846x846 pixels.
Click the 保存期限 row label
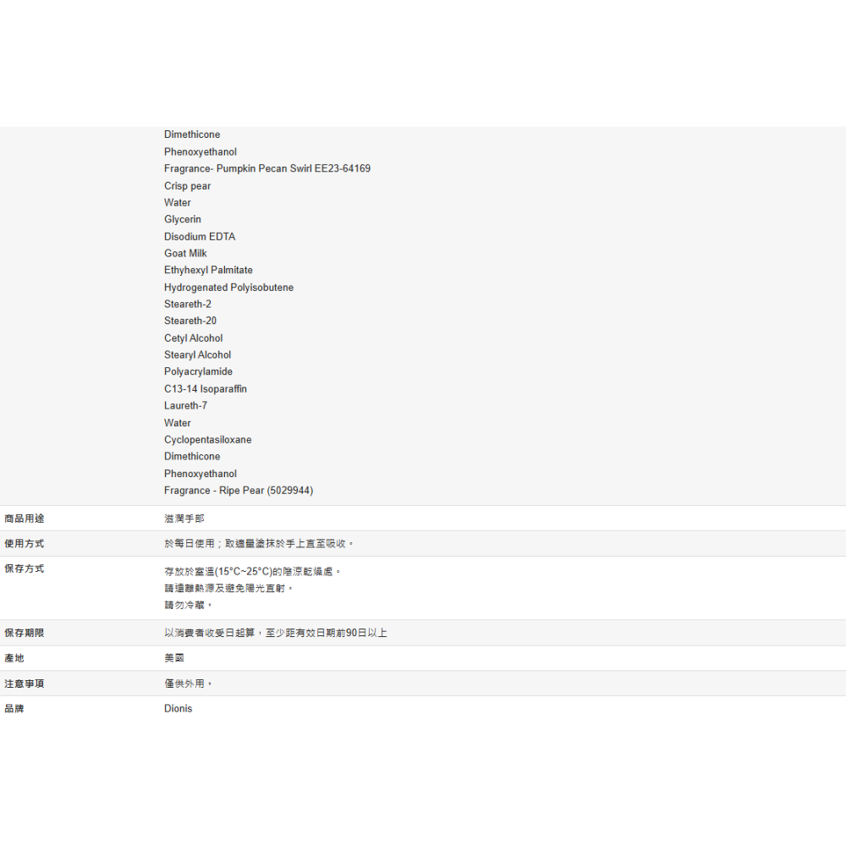point(25,633)
